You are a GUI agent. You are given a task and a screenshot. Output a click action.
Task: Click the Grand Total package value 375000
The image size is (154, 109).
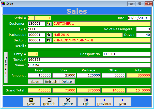coord(89,90)
